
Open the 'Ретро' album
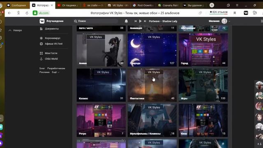click(x=101, y=120)
